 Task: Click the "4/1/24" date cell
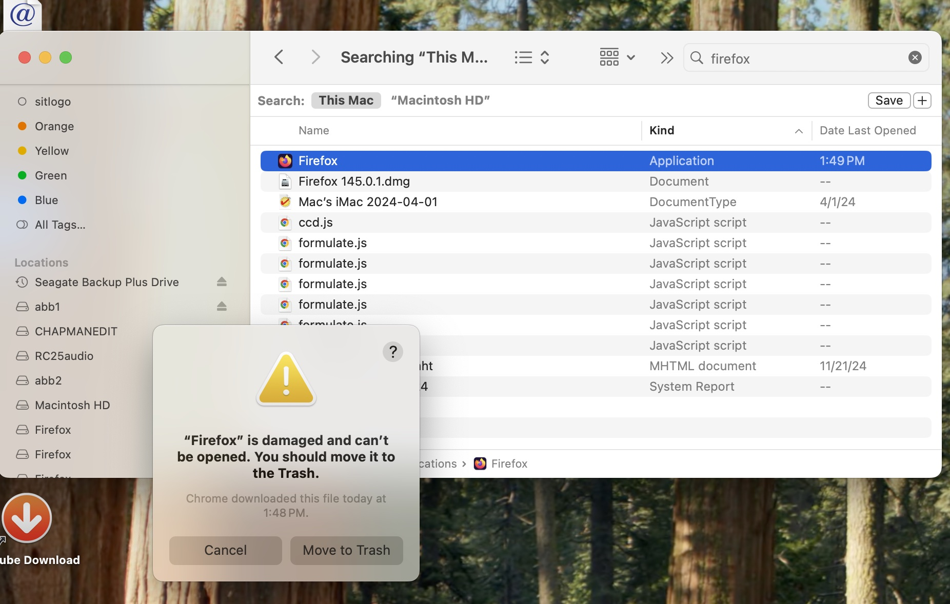[x=838, y=202]
